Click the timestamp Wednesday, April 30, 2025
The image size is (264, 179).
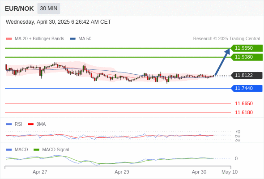(x=38, y=22)
